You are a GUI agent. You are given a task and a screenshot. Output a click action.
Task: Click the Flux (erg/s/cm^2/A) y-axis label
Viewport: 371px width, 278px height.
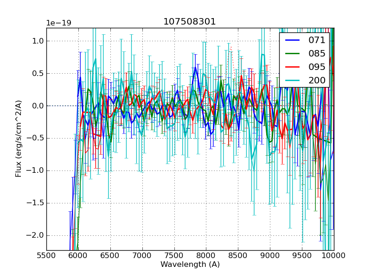(19, 139)
